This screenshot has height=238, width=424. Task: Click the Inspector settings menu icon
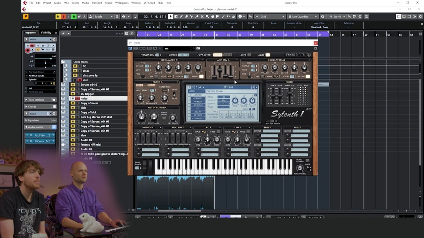(56, 33)
